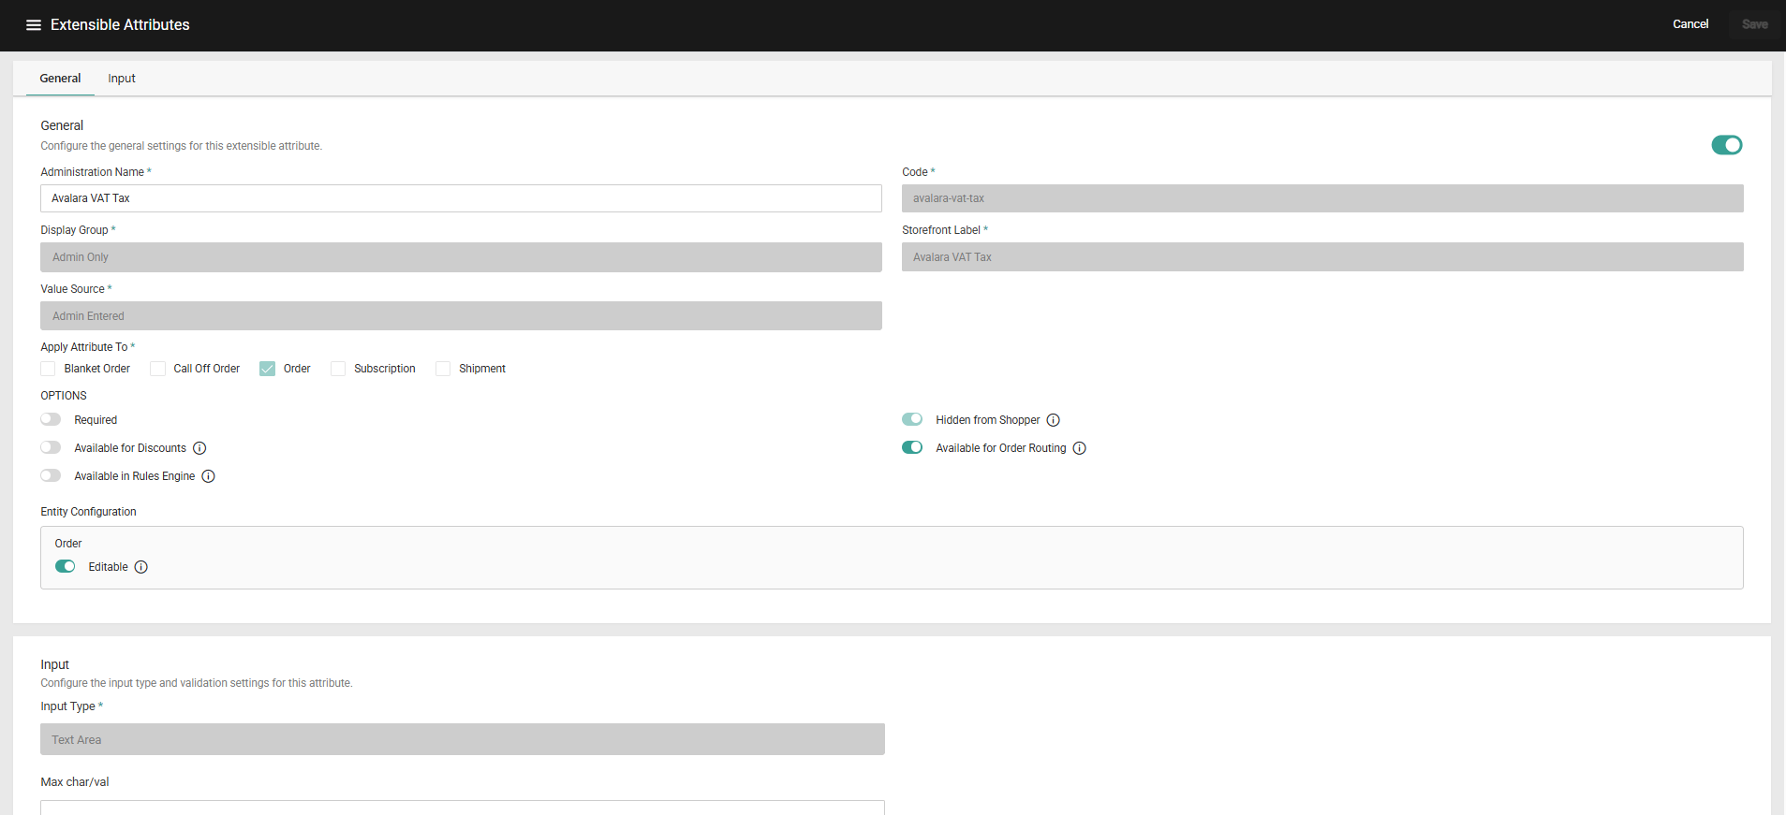Screen dimensions: 1786x815
Task: Open the Input Type dropdown
Action: point(463,739)
